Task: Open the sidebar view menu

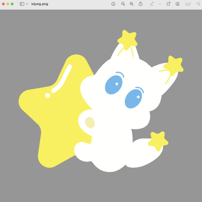Action: coord(22,4)
